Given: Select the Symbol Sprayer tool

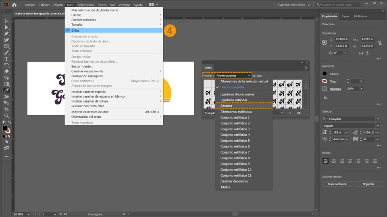Looking at the screenshot, I should (x=6, y=97).
